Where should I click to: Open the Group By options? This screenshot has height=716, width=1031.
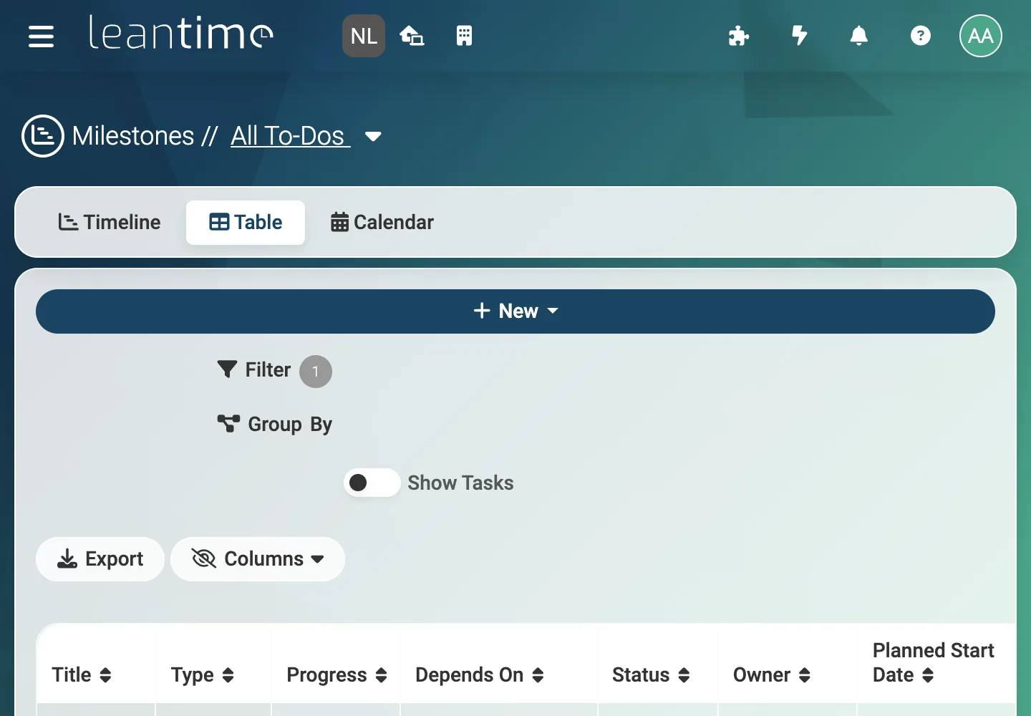[x=275, y=425]
